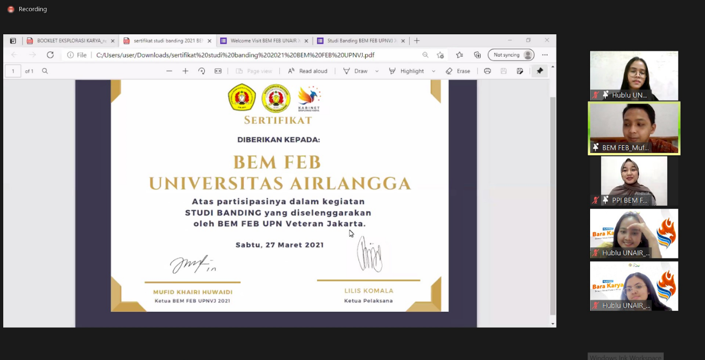
Task: Fit PDF to page width
Action: point(218,71)
